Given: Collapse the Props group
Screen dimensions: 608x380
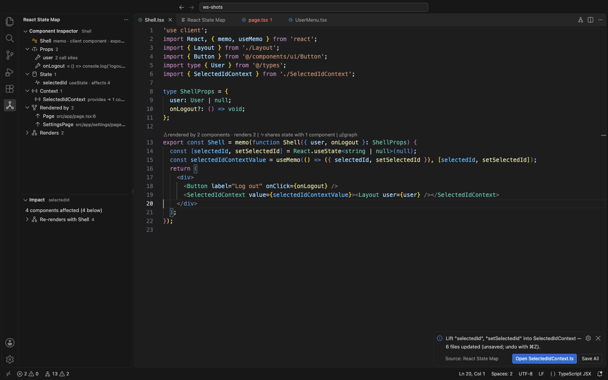Looking at the screenshot, I should click(27, 49).
